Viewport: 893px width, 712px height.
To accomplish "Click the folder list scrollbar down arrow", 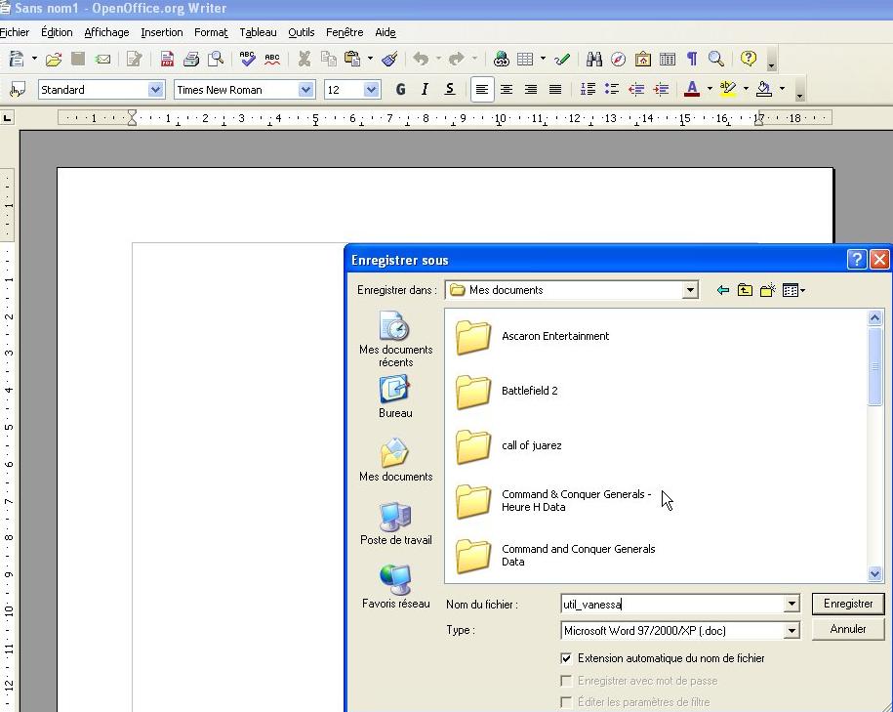I will 874,574.
